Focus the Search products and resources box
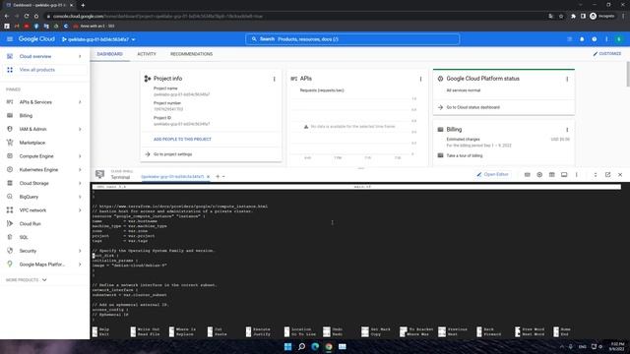 [x=352, y=39]
